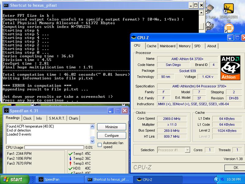
Task: Click the taskbar clock showing 10:38 PM
Action: point(234,179)
